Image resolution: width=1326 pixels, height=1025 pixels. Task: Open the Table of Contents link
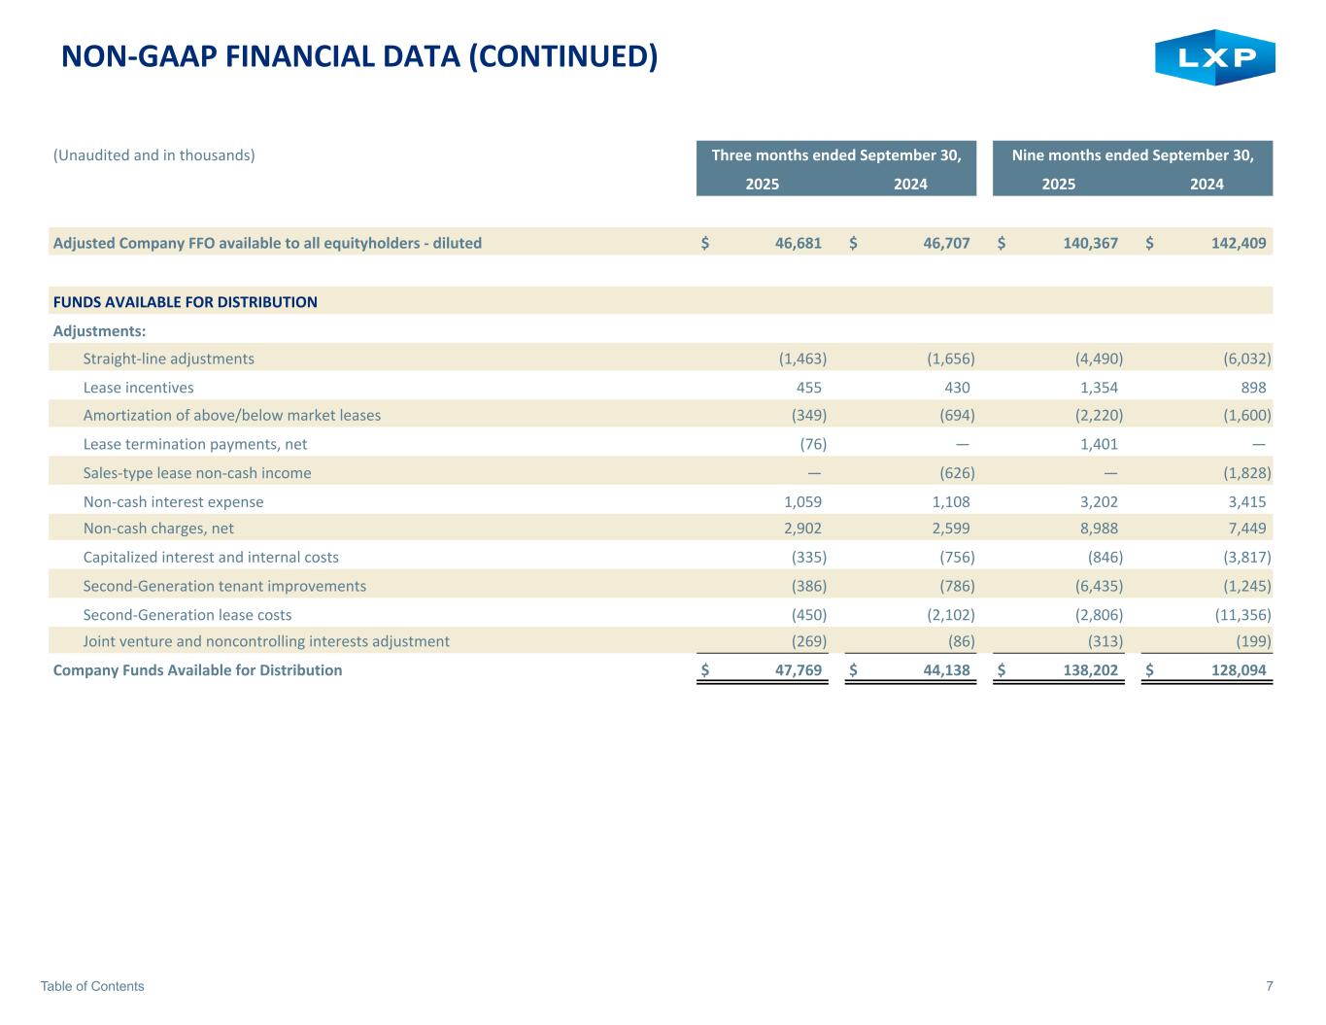pos(92,986)
